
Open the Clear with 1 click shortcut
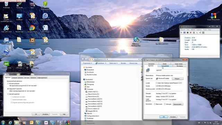point(6,29)
